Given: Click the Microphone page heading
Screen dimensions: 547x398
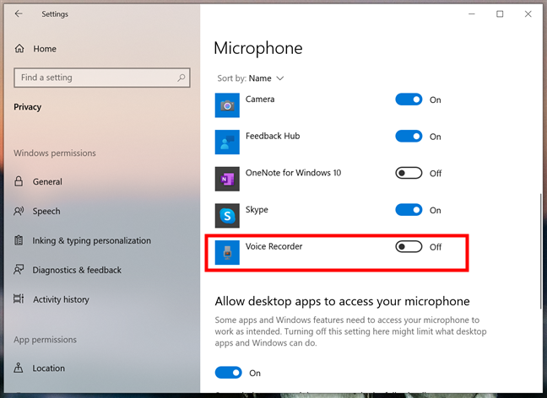Looking at the screenshot, I should (x=258, y=48).
